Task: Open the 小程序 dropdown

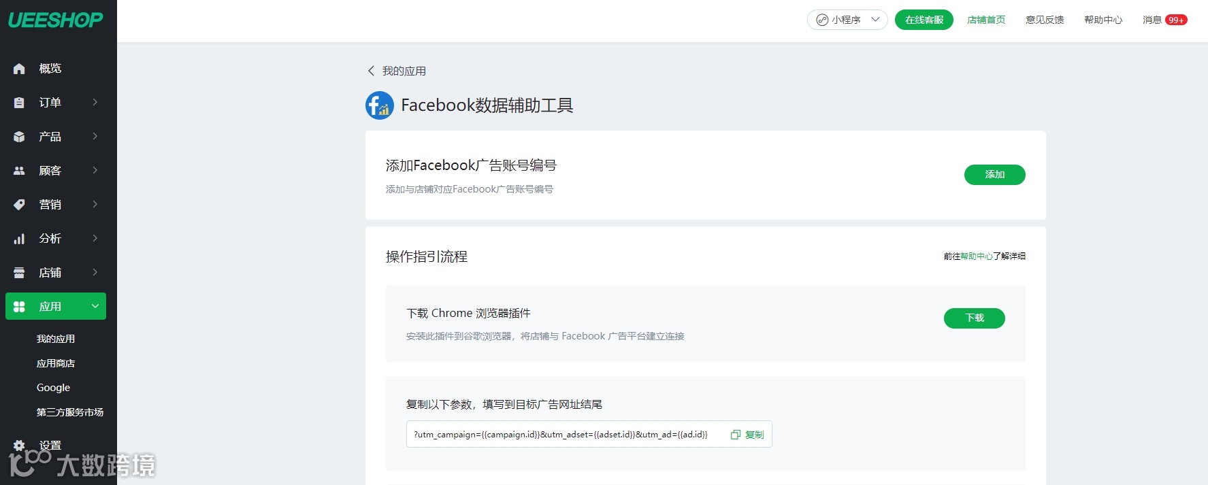Action: pyautogui.click(x=847, y=20)
